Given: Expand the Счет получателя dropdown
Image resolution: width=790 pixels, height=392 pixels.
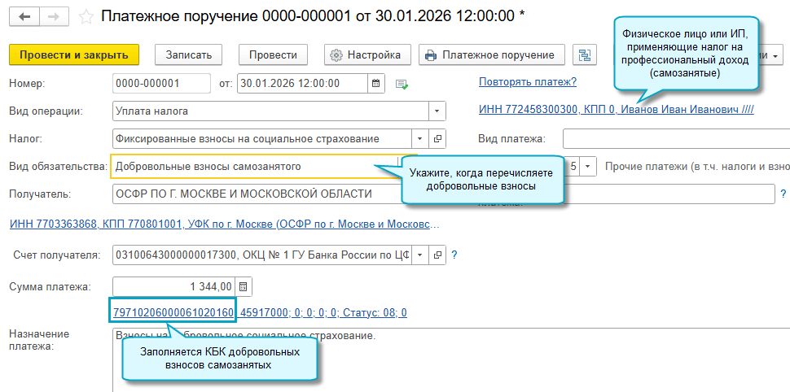Looking at the screenshot, I should pos(420,255).
